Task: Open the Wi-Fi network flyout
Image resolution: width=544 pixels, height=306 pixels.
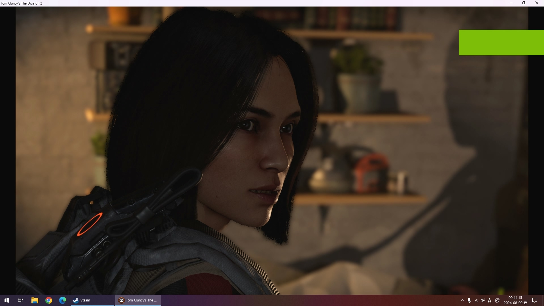Action: [x=477, y=300]
